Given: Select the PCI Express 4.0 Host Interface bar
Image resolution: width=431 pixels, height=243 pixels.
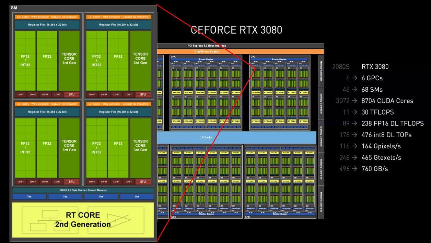Looking at the screenshot, I should coord(240,46).
